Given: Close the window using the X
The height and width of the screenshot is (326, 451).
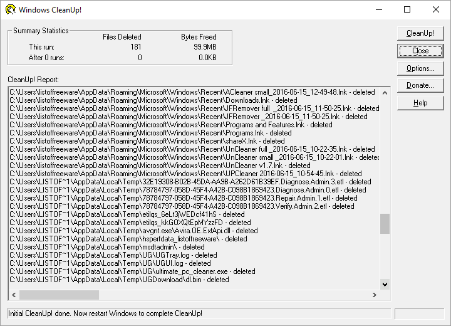Looking at the screenshot, I should (x=436, y=9).
